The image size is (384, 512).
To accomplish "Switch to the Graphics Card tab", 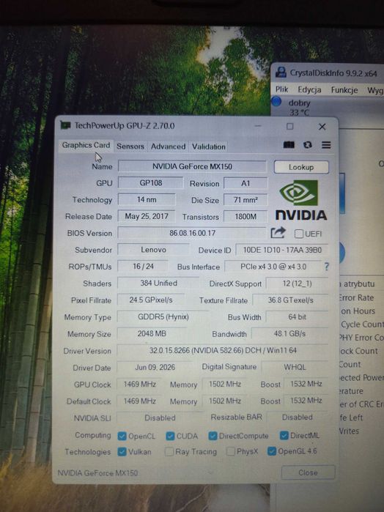I will point(86,145).
